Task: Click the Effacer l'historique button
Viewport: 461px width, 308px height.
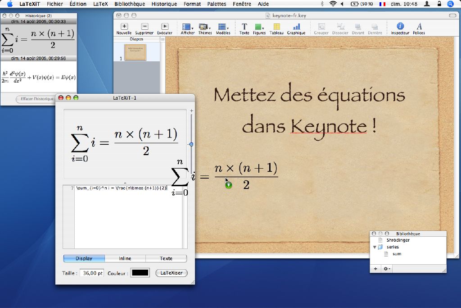Action: pos(36,99)
